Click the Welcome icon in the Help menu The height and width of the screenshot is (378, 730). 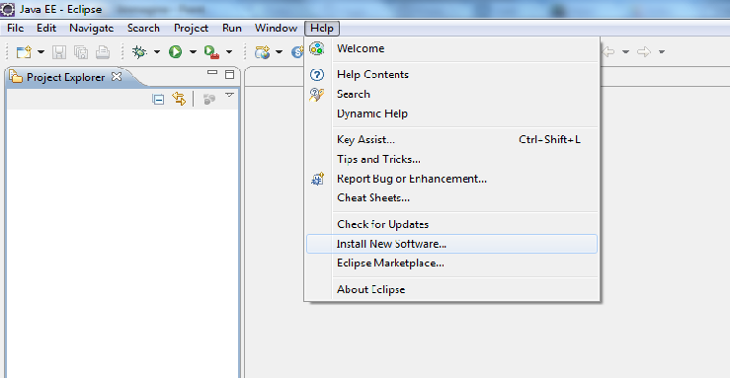pos(317,48)
